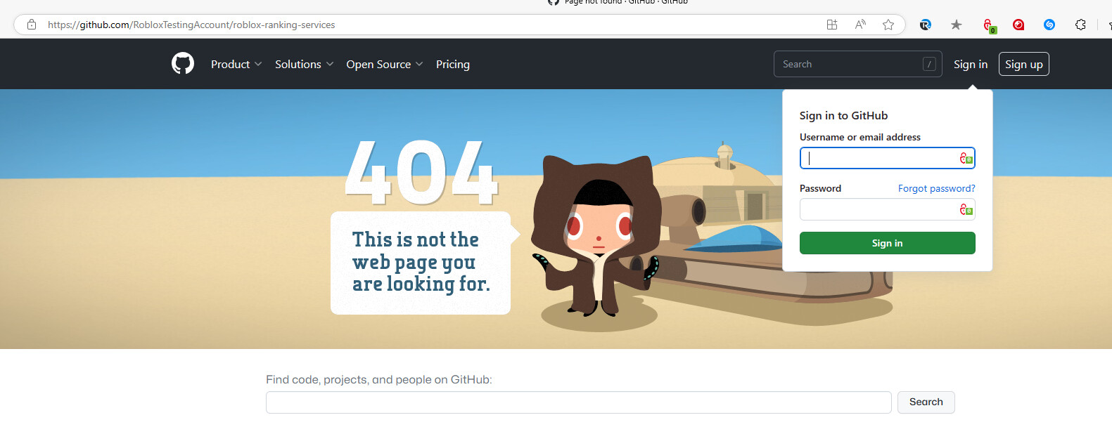Click password manager icon in password field
The width and height of the screenshot is (1112, 434).
coord(966,209)
